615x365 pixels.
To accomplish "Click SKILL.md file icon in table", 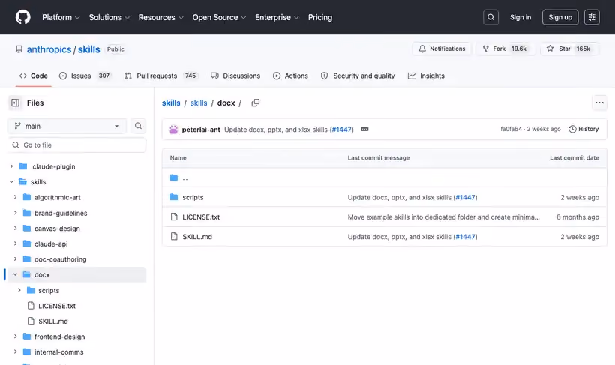I will pos(174,236).
